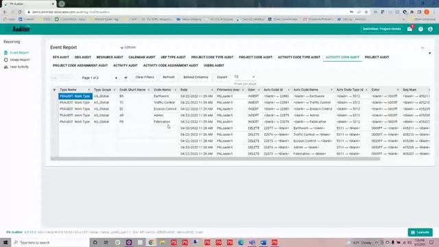Switch to the Project Audit tab
The height and width of the screenshot is (247, 439).
(377, 57)
